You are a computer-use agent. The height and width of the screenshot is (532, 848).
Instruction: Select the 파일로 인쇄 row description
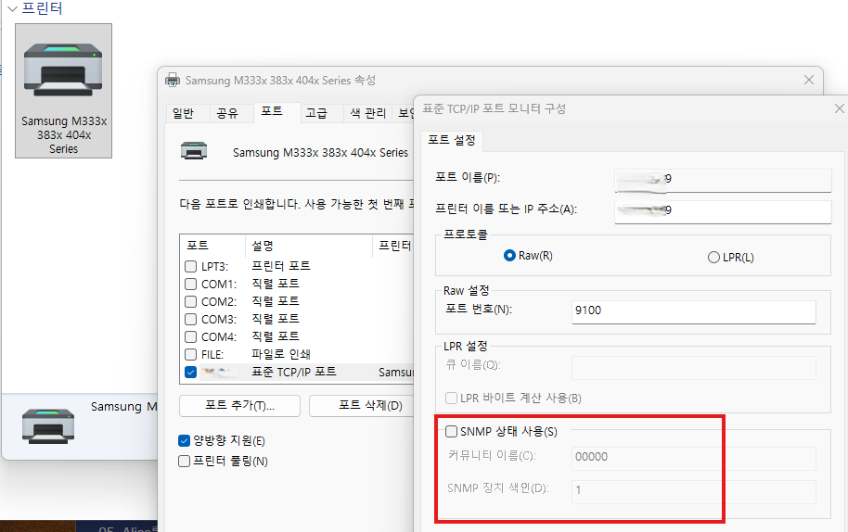tap(281, 354)
